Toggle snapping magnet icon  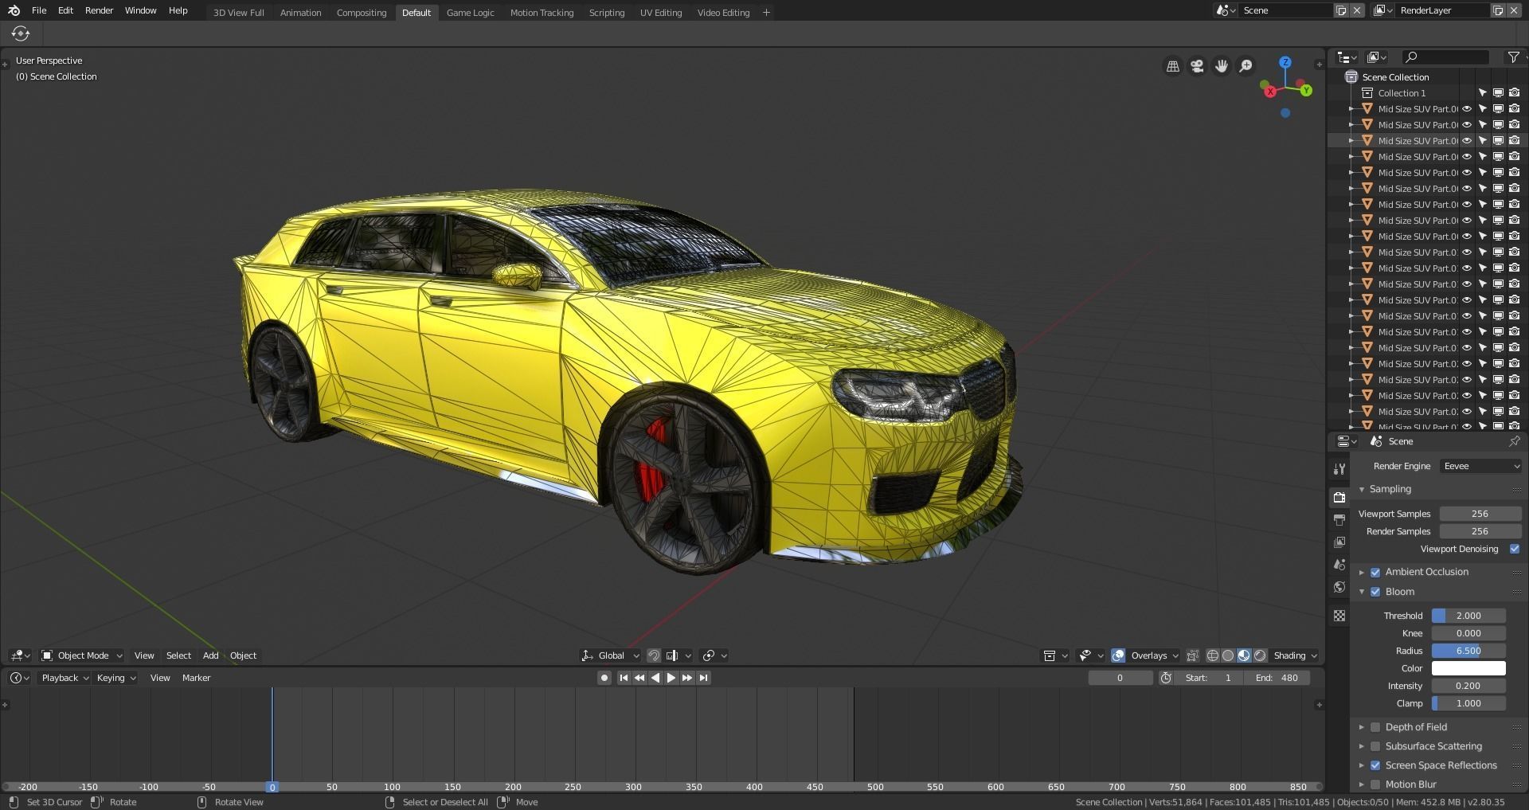tap(654, 655)
